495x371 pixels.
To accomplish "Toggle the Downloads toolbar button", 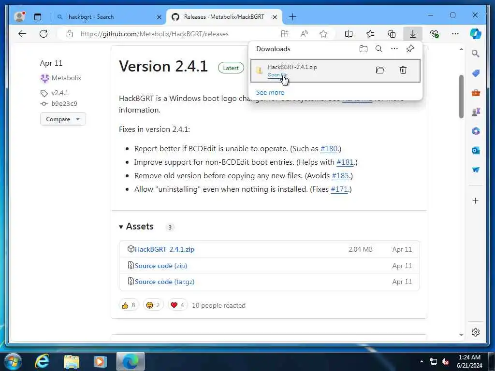I will pyautogui.click(x=413, y=34).
